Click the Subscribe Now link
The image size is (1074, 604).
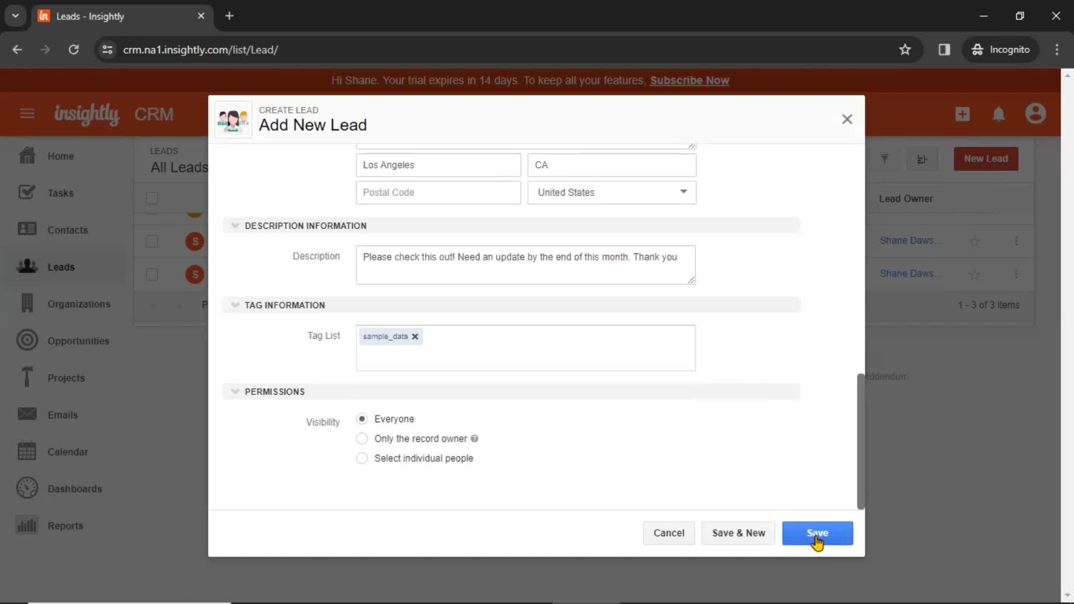689,79
